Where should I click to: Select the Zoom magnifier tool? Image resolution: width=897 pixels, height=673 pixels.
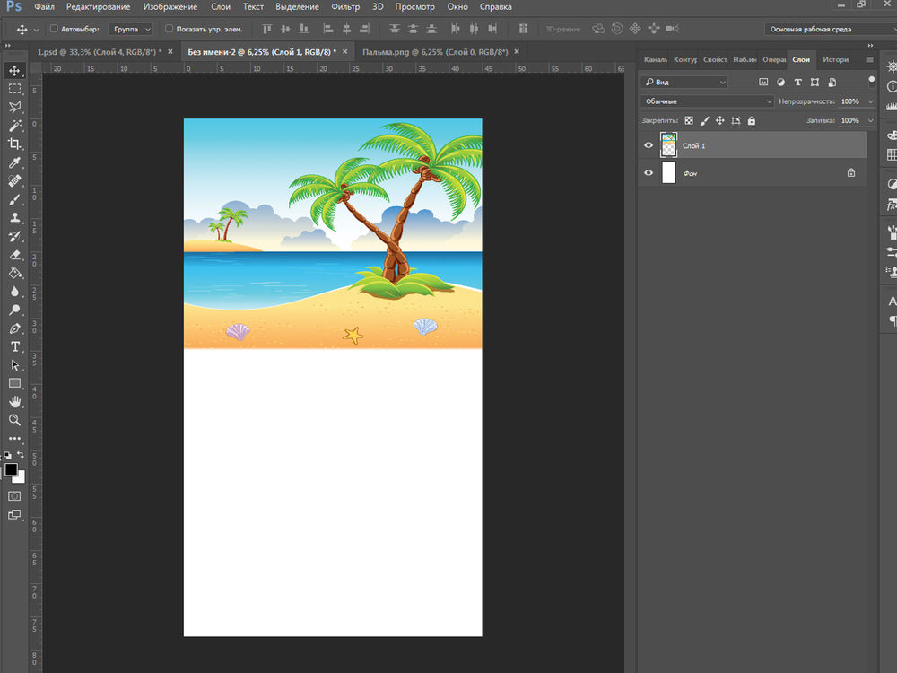point(14,420)
